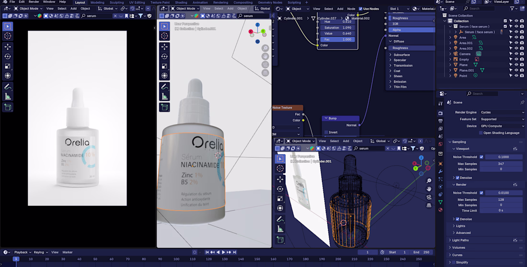The image size is (527, 267).
Task: Open the Feature Set Supported dropdown
Action: (x=502, y=119)
